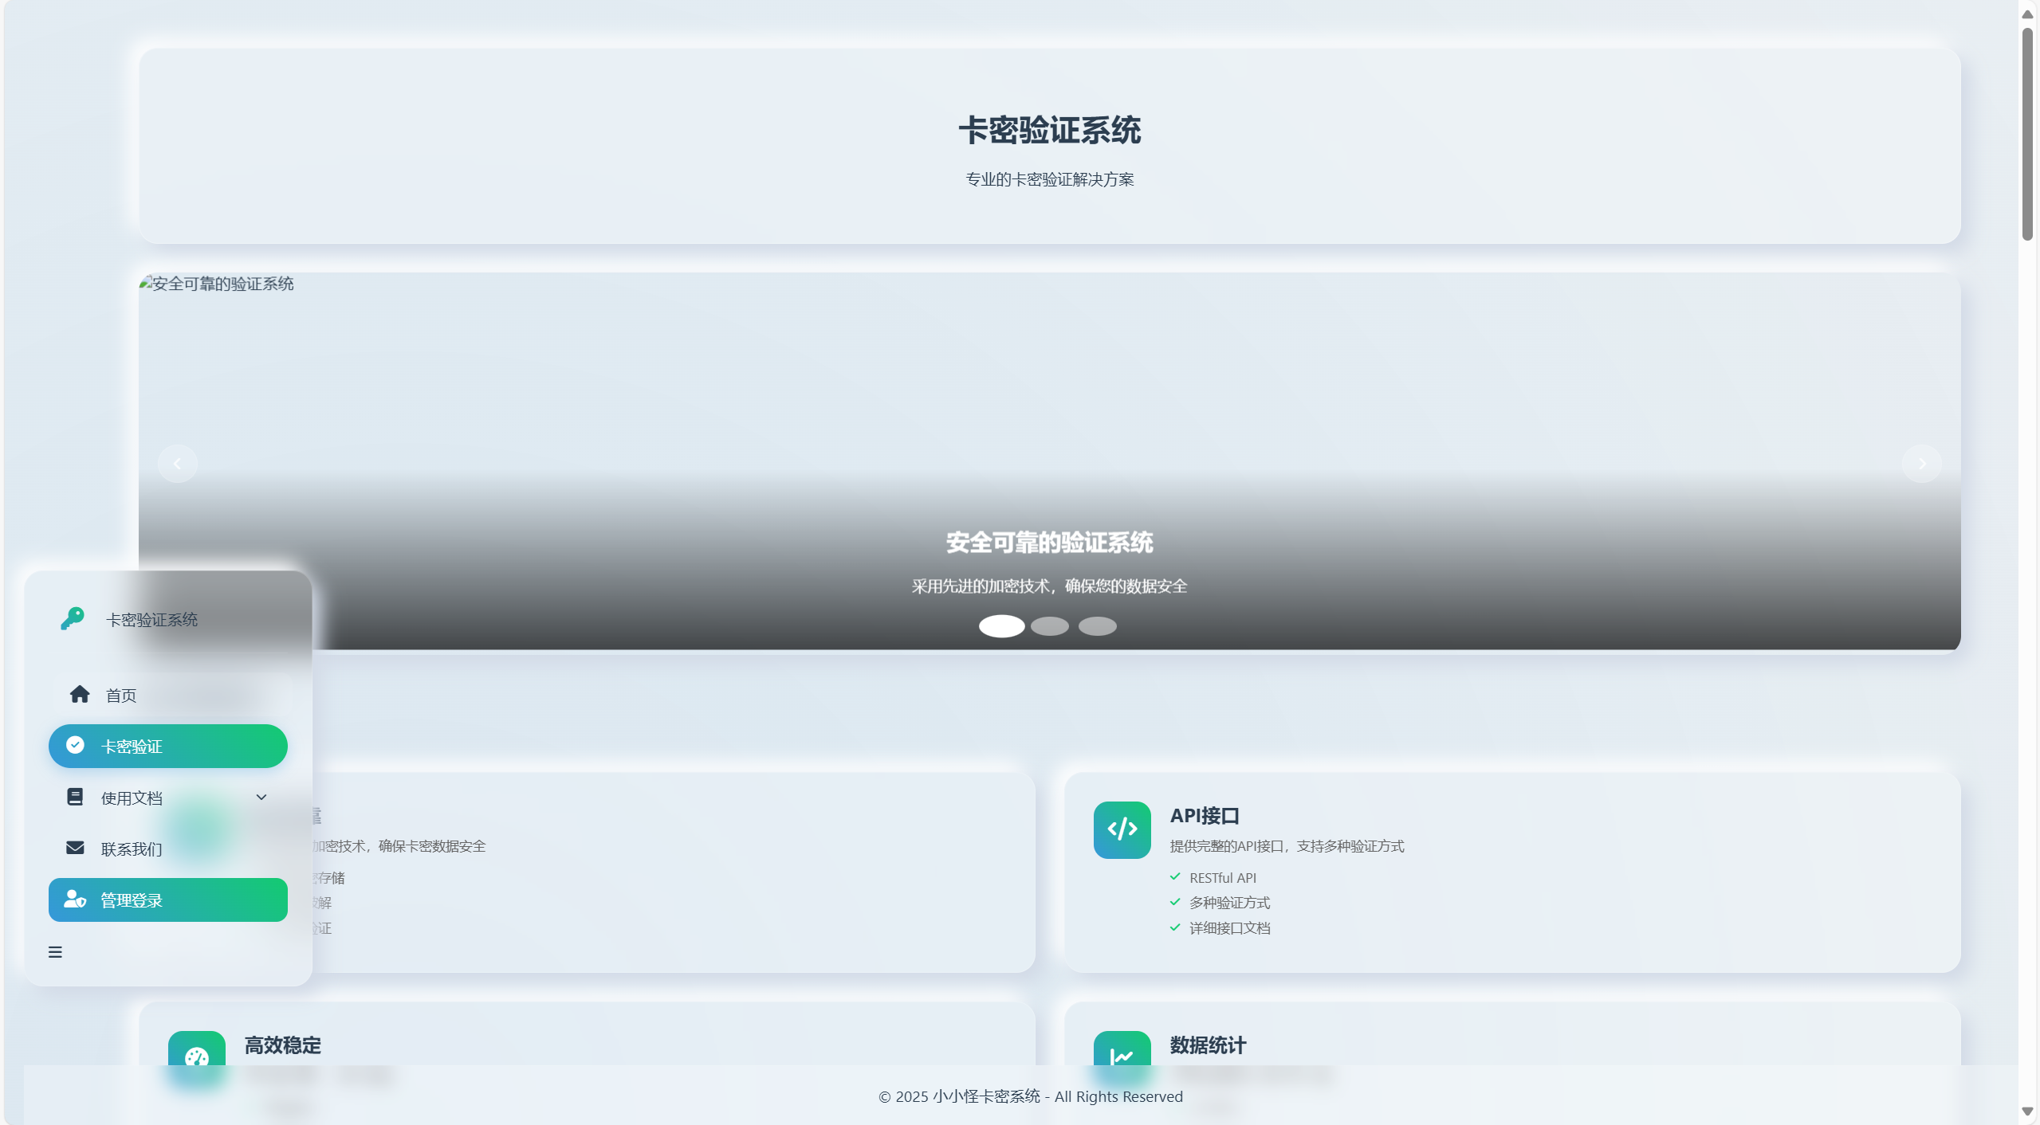Toggle the hamburger menu at sidebar bottom
This screenshot has width=2040, height=1125.
55,952
